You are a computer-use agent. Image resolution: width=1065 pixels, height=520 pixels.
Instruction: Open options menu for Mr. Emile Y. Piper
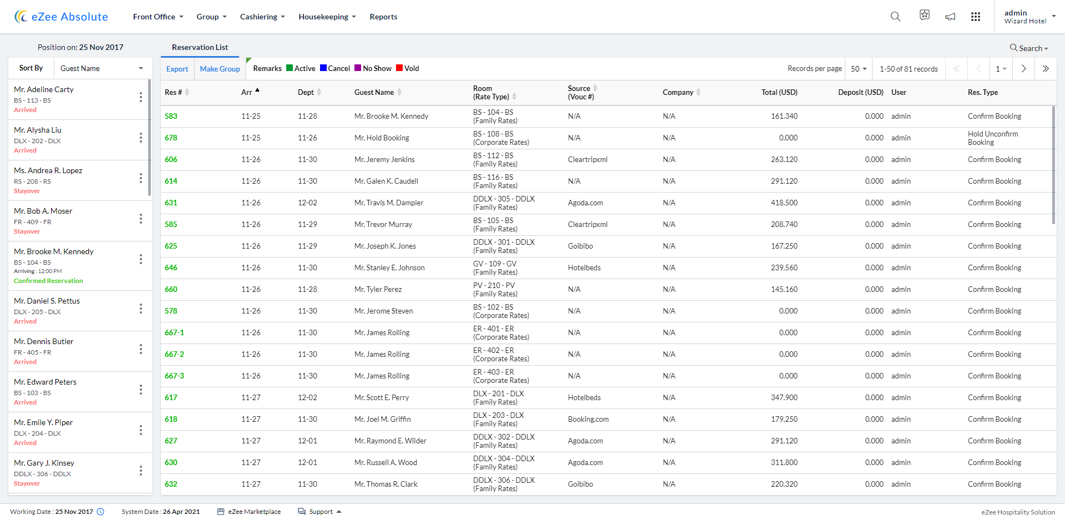[141, 430]
